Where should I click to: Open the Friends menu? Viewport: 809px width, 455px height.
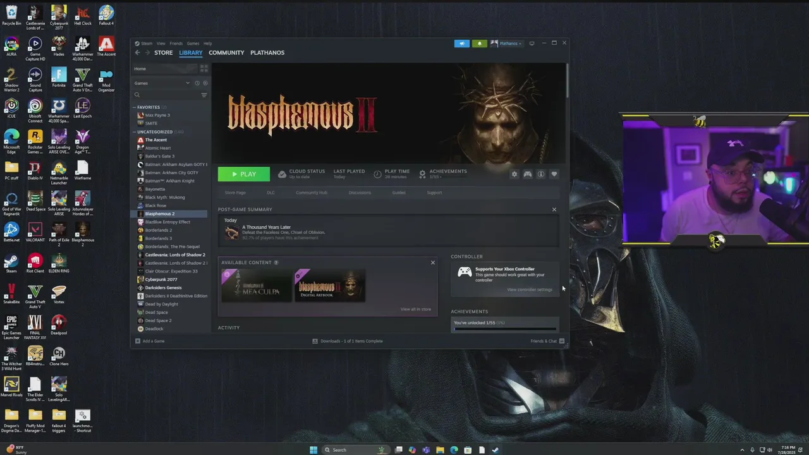pos(176,44)
